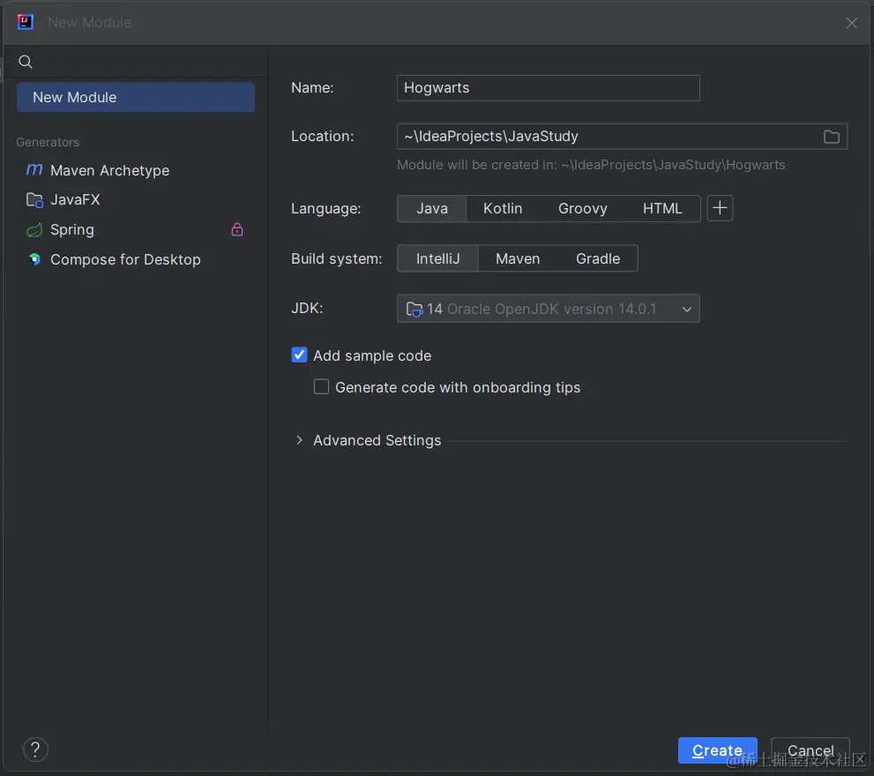Click the Name field containing Hogwarts
The width and height of the screenshot is (874, 776).
pyautogui.click(x=548, y=88)
